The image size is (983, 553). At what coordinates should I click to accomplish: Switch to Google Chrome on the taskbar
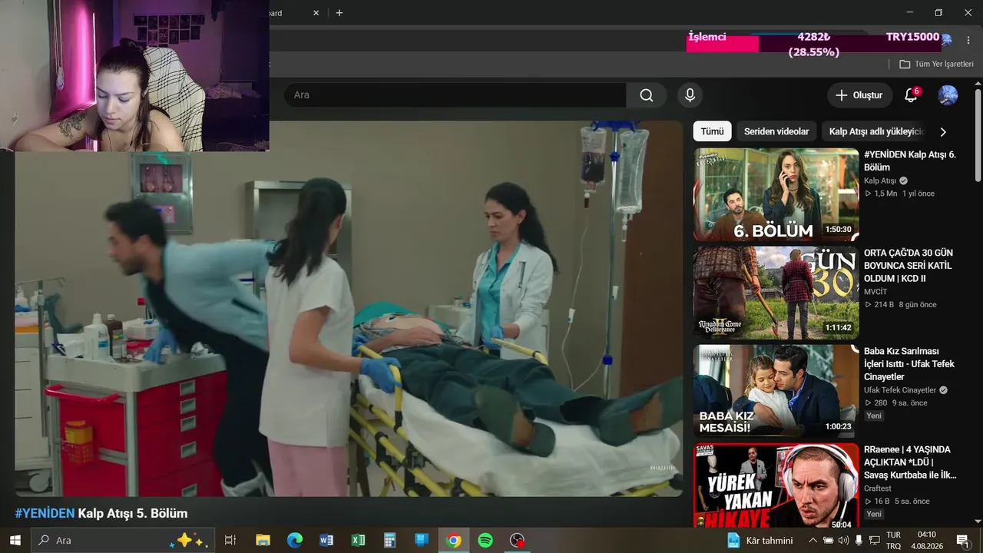[454, 540]
